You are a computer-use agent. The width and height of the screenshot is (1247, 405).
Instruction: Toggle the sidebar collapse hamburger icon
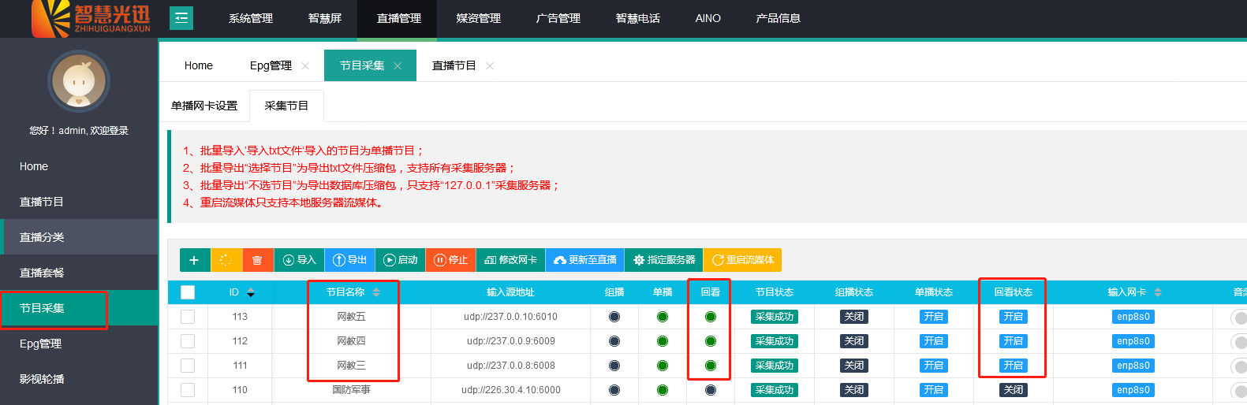pos(181,17)
